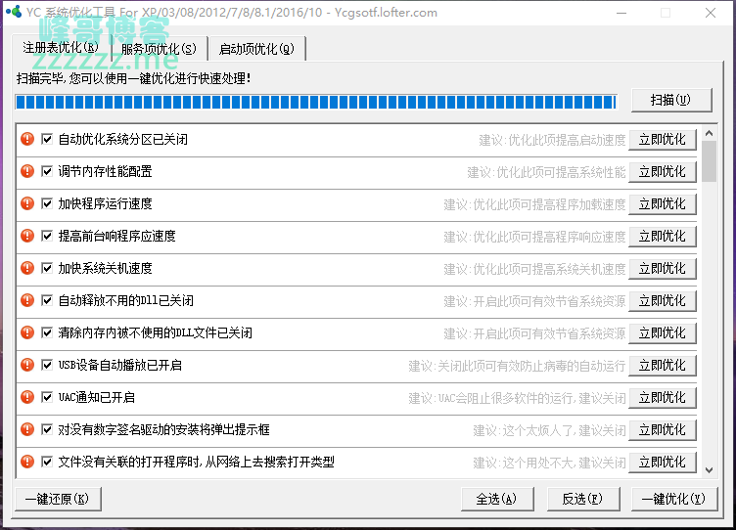Uncheck the 自动释放不用的Dll已关闭 checkbox

(47, 300)
